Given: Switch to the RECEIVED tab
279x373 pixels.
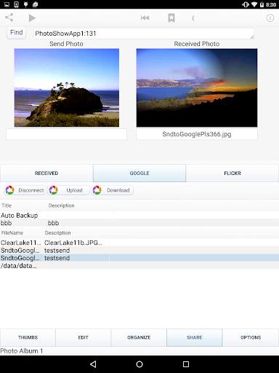Looking at the screenshot, I should coord(46,173).
